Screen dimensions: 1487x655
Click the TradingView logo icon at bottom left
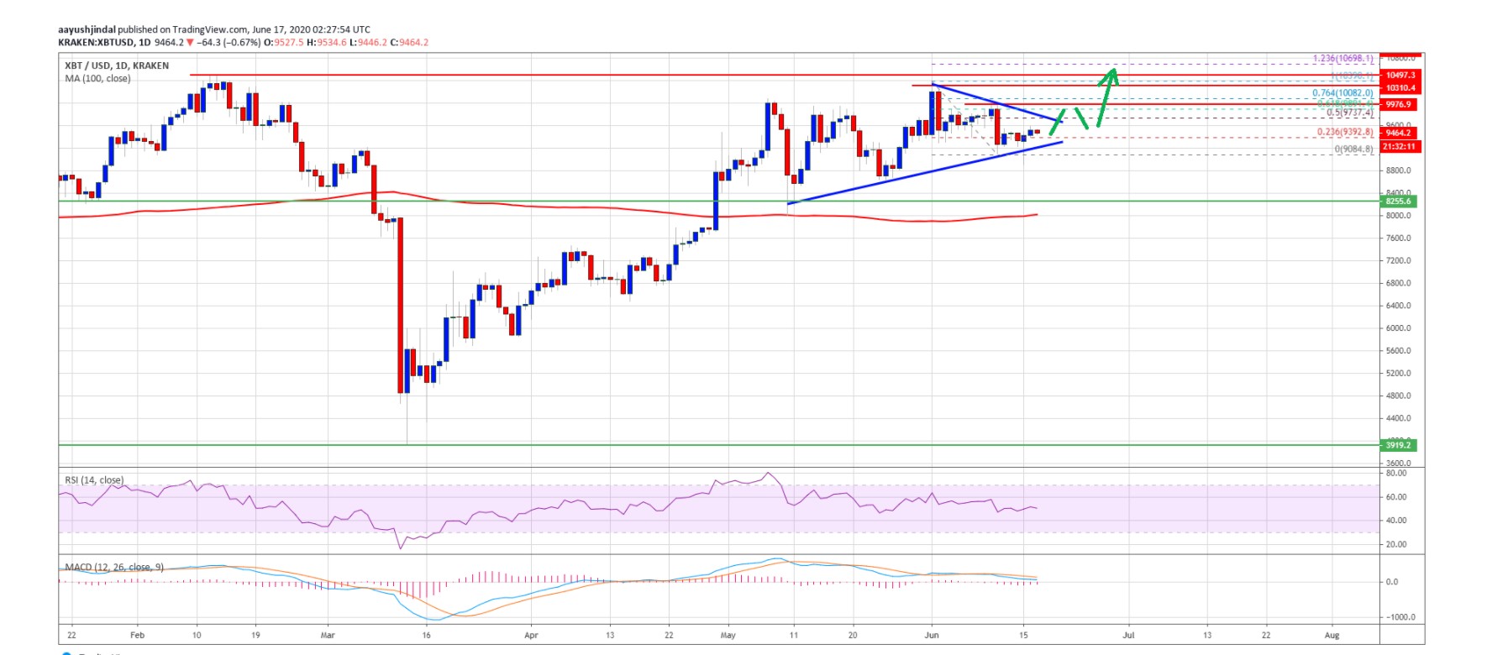[x=66, y=652]
